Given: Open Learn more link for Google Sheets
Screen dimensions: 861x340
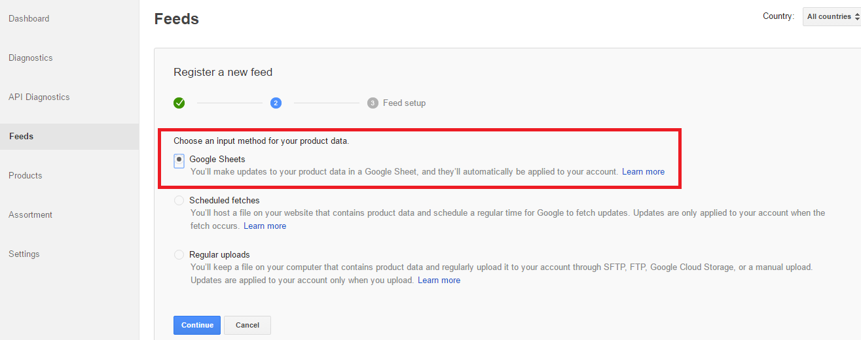Looking at the screenshot, I should tap(643, 172).
